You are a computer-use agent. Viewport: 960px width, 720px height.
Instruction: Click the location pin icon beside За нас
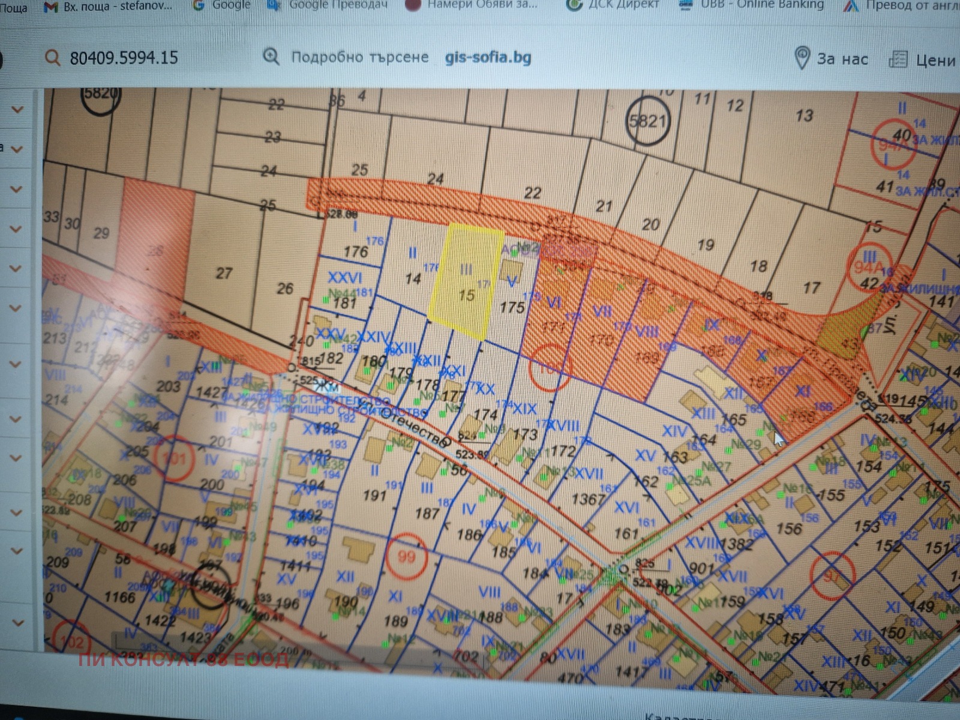(x=802, y=58)
